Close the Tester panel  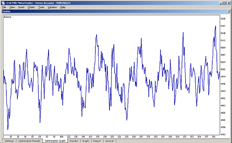229,11
